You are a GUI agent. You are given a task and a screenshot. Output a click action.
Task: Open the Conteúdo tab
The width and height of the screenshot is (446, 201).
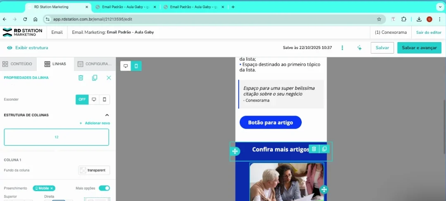[x=18, y=64]
